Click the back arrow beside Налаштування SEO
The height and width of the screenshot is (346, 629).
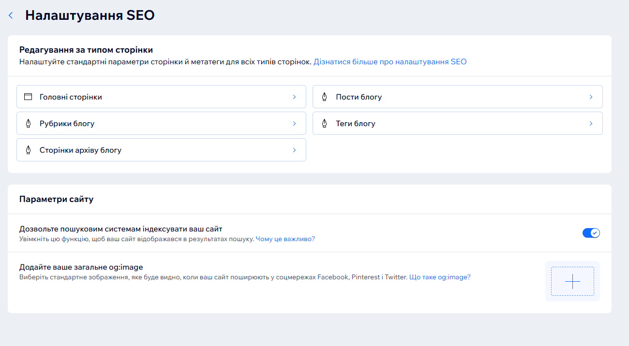(11, 15)
